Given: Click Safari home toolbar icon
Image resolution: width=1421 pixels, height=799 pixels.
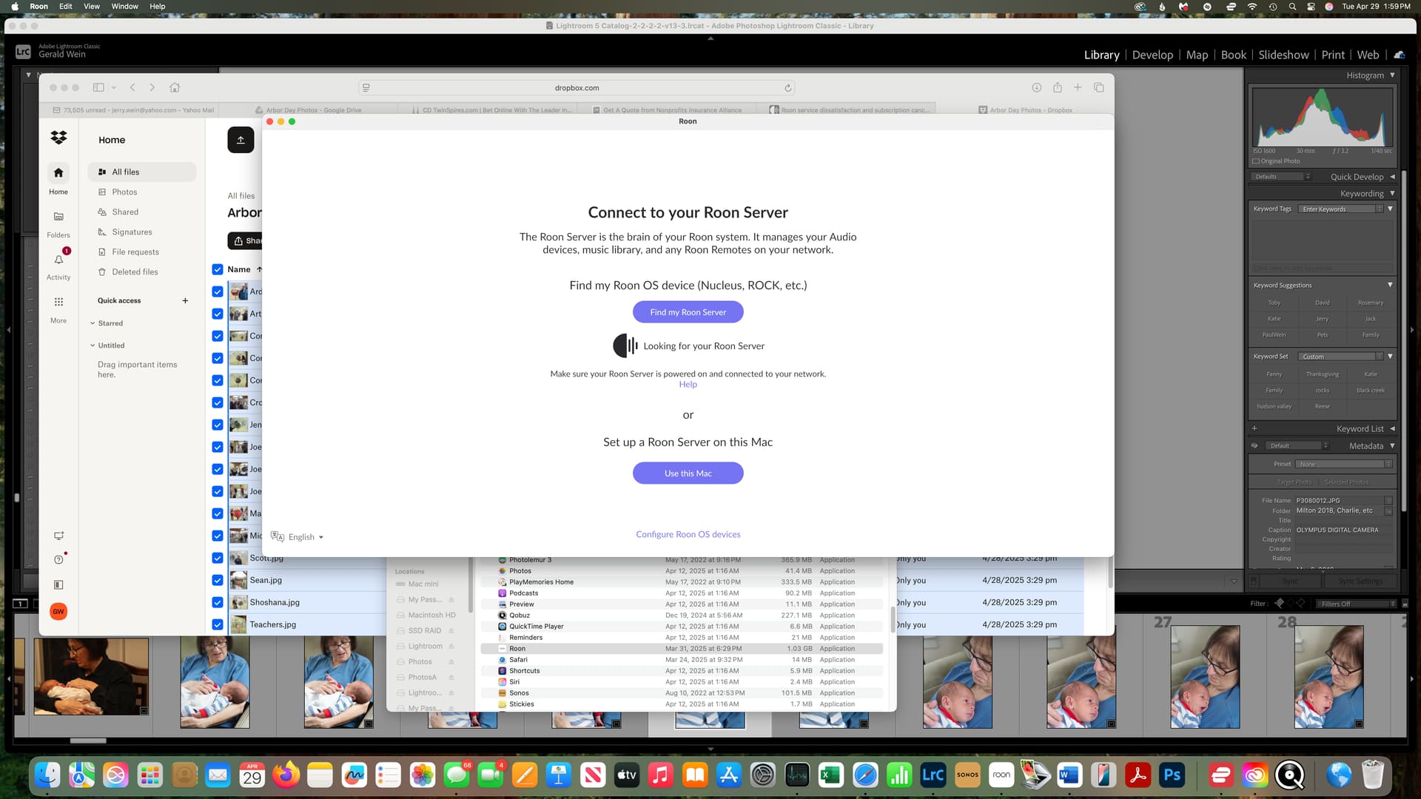Looking at the screenshot, I should [175, 87].
